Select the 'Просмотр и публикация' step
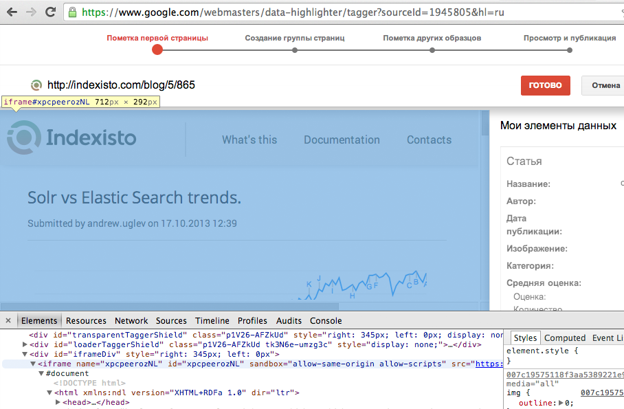624x409 pixels. pos(570,38)
